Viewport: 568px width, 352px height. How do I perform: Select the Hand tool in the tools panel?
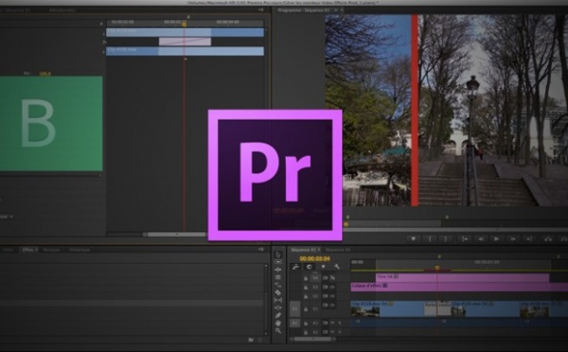pos(277,323)
